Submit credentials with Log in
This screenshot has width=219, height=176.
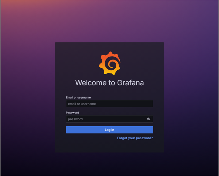[x=109, y=130]
